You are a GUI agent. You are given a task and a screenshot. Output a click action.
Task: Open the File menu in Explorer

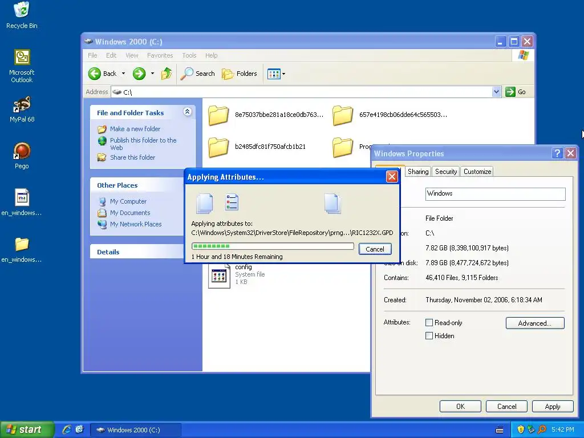[x=92, y=55]
